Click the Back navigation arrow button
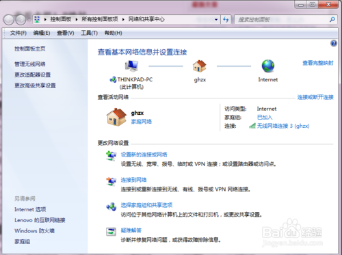The width and height of the screenshot is (342, 255). pos(9,20)
